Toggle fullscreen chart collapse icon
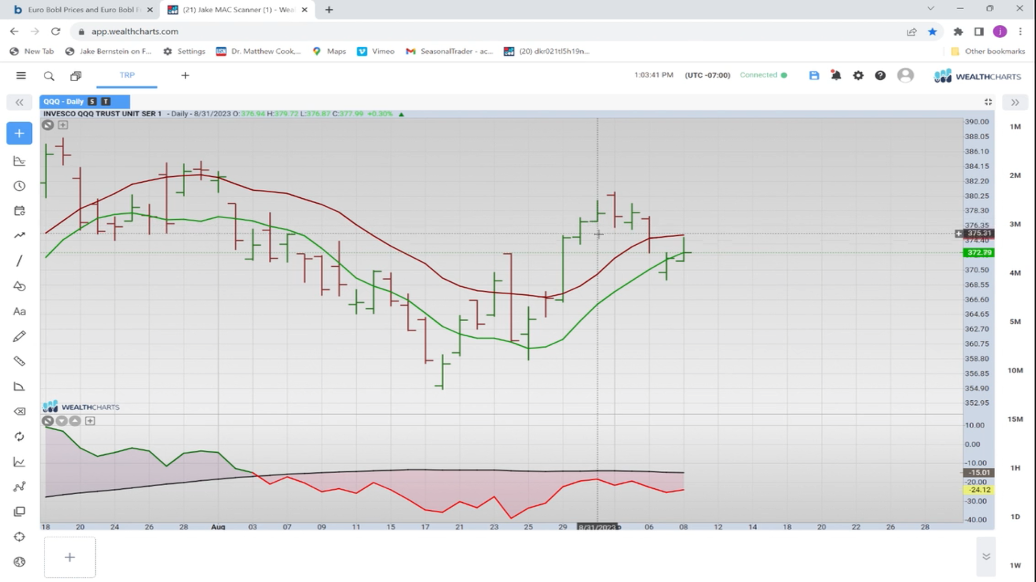Image resolution: width=1036 pixels, height=582 pixels. click(x=988, y=102)
